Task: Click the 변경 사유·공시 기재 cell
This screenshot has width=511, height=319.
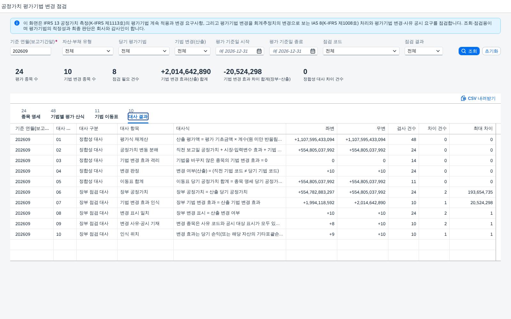Action: tap(145, 224)
